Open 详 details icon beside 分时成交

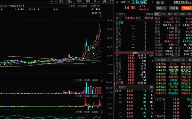151,87
